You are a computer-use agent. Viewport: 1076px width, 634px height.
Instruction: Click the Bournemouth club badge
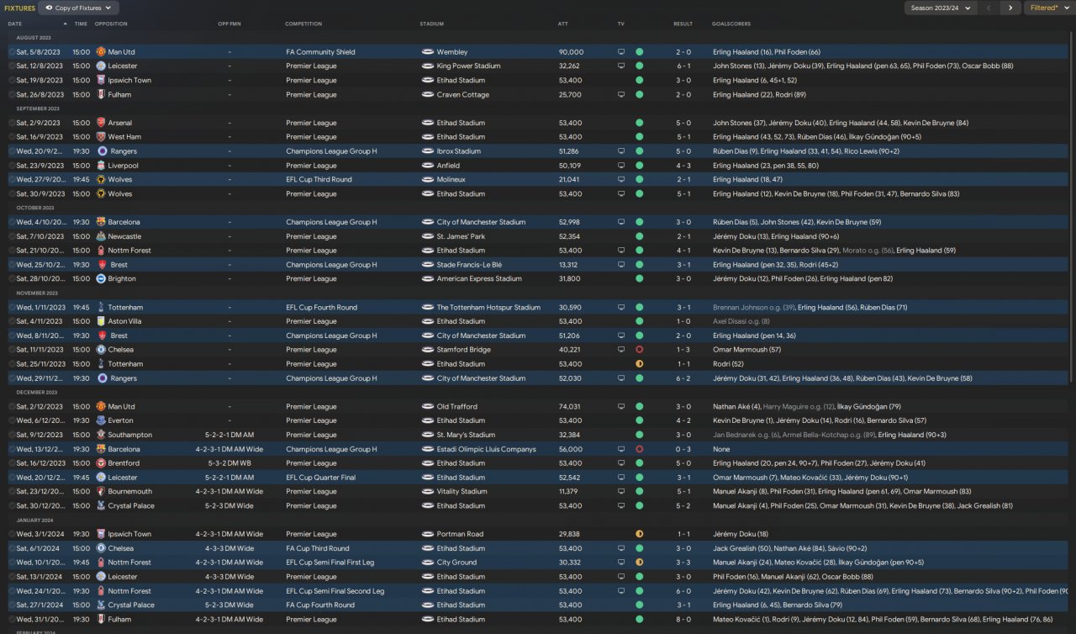[x=101, y=492]
